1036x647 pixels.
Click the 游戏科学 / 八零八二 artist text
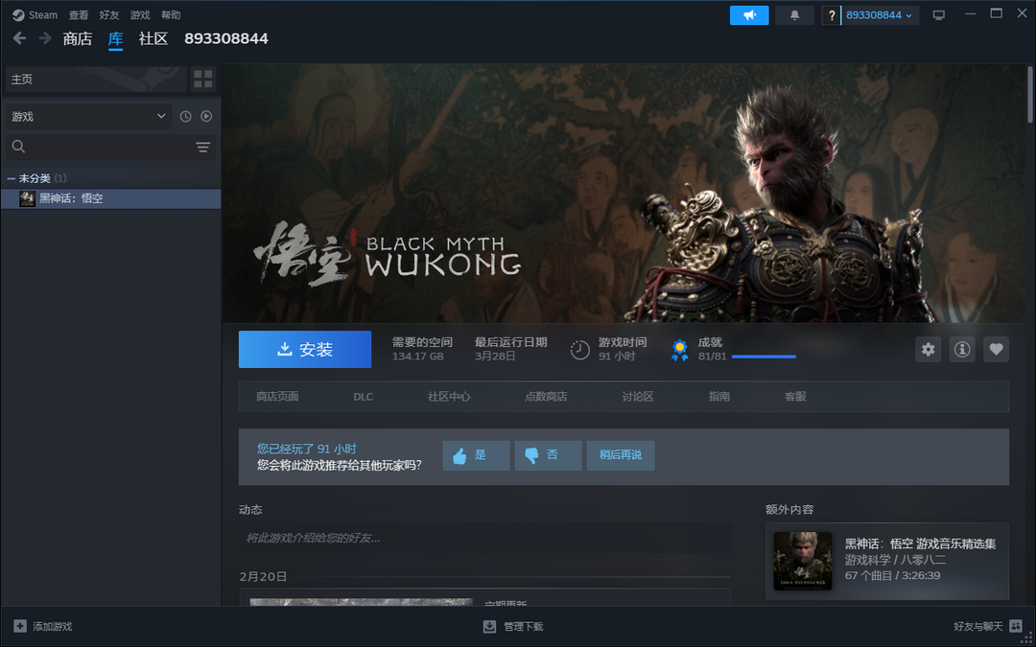(895, 560)
